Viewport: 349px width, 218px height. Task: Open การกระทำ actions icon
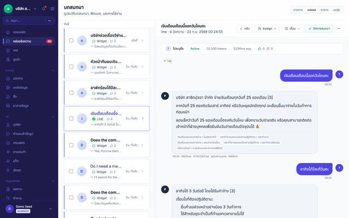8,152
